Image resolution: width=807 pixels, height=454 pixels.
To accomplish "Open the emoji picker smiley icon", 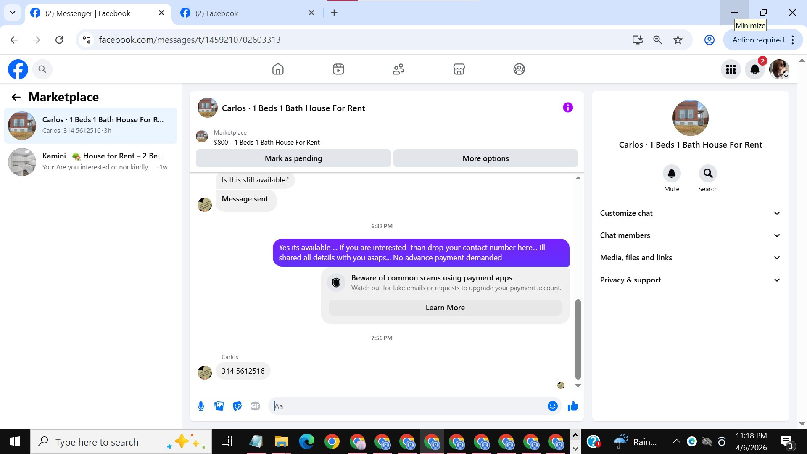I will click(552, 406).
